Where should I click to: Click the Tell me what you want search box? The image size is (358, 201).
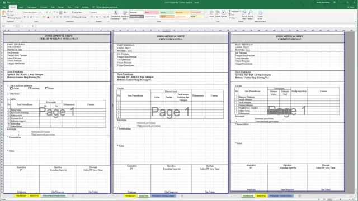(x=107, y=7)
